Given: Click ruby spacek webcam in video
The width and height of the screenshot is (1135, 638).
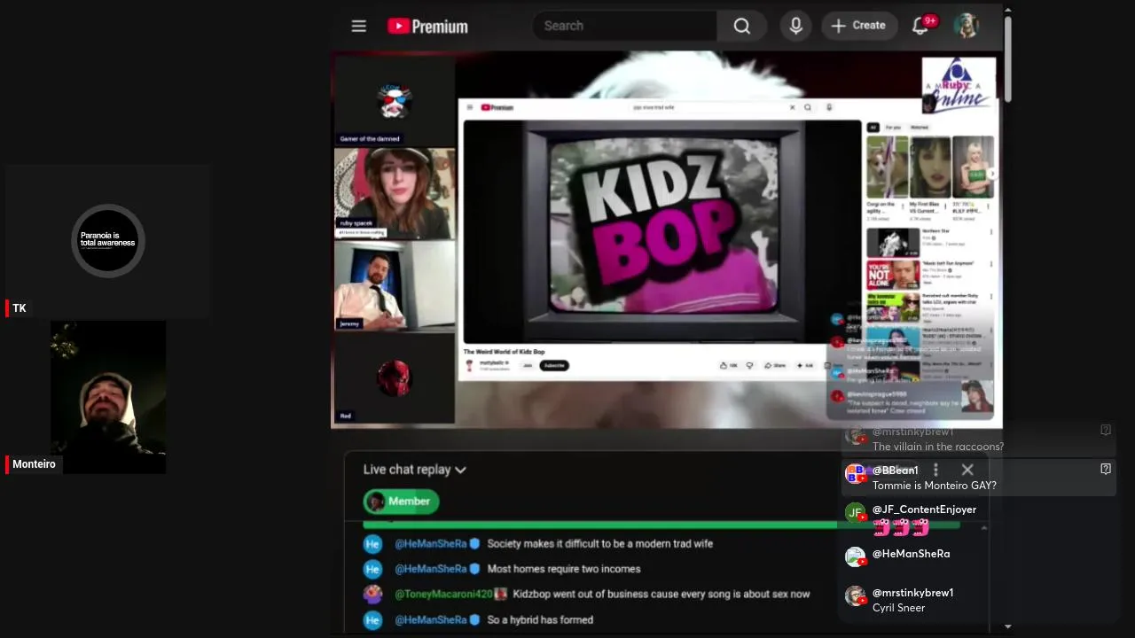Looking at the screenshot, I should (x=394, y=193).
